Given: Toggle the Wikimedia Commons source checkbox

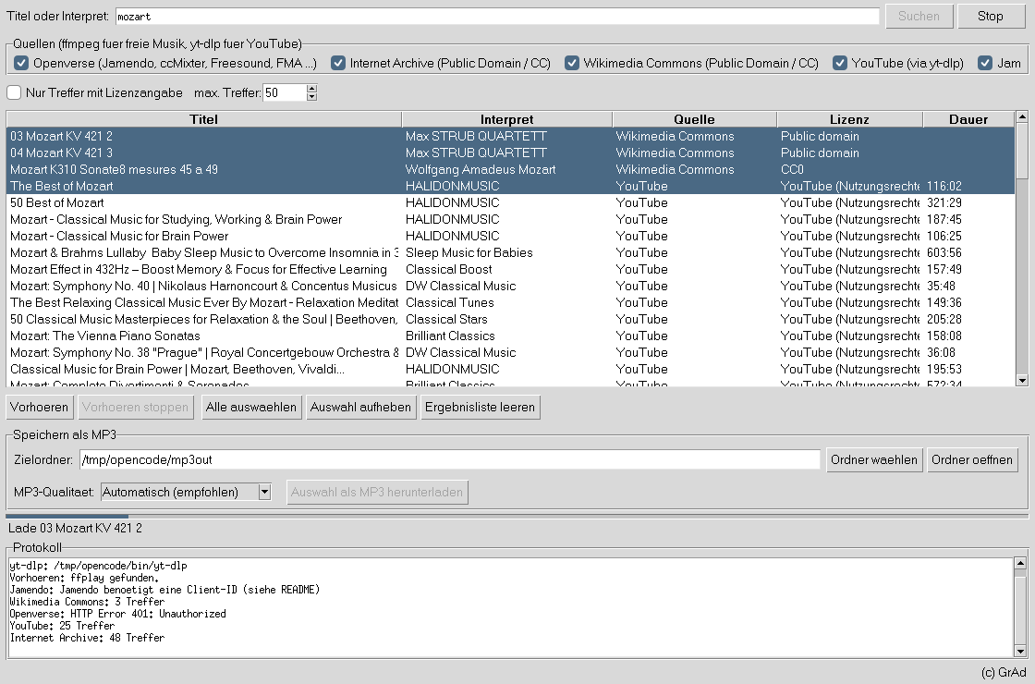Looking at the screenshot, I should [x=572, y=64].
